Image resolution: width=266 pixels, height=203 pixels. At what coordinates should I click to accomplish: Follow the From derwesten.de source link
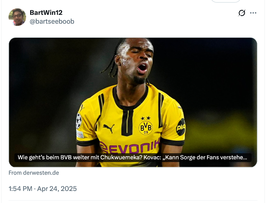[x=34, y=173]
